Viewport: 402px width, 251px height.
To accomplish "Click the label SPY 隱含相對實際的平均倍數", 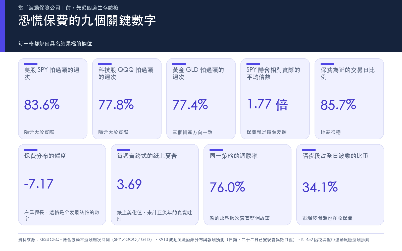I will [273, 73].
